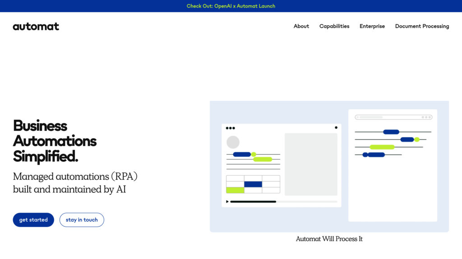Viewport: 462px width, 259px height.
Task: Click the Automat Will Process It caption
Action: pos(329,239)
